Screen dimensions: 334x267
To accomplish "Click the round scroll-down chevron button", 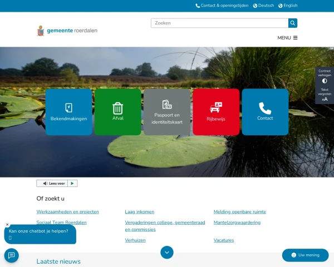I will 167,253.
